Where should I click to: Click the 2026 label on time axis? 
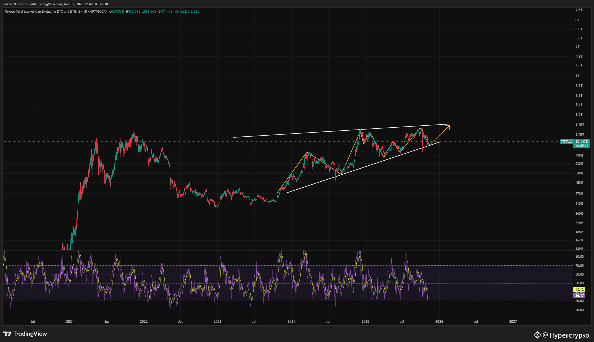coord(439,322)
